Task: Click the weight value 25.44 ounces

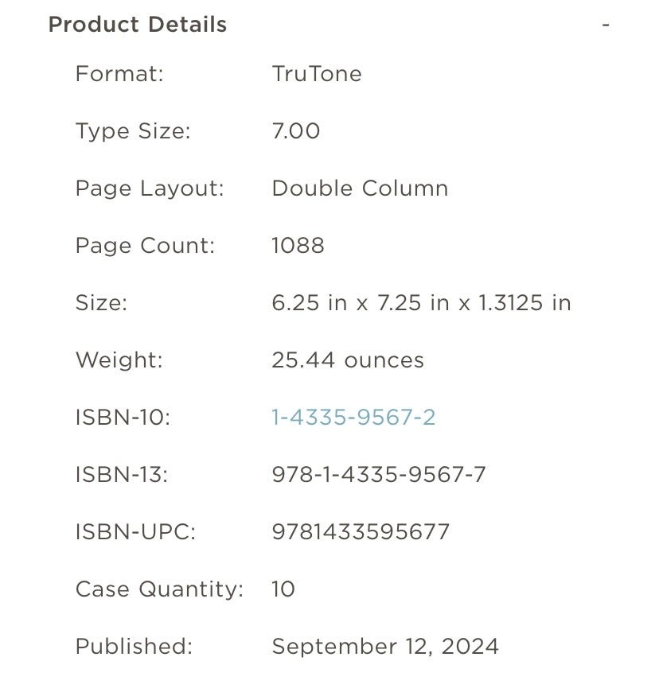Action: click(x=348, y=360)
